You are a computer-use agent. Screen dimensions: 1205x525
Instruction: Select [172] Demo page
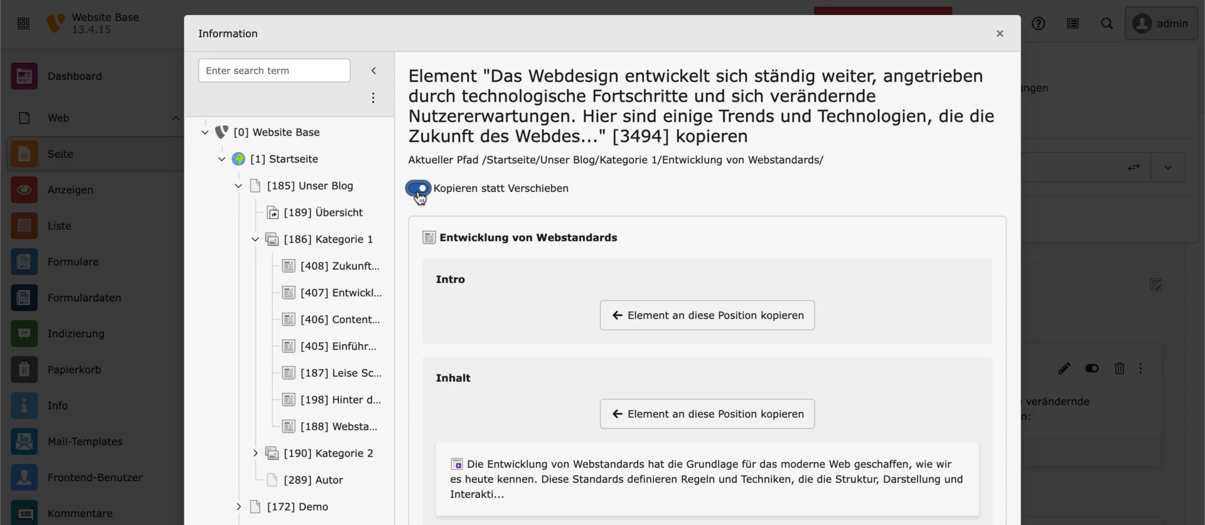coord(297,507)
